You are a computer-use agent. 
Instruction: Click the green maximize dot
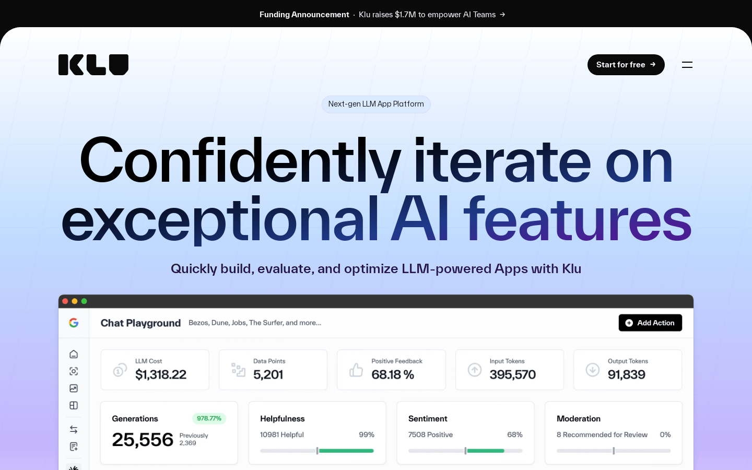pyautogui.click(x=84, y=301)
